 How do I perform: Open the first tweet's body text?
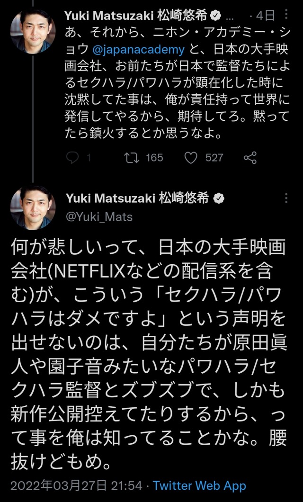[177, 82]
